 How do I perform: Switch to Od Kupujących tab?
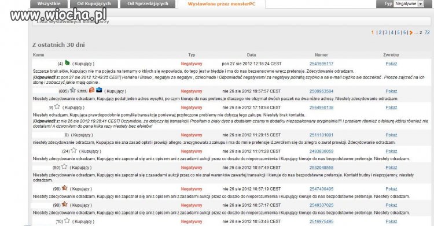coord(94,4)
